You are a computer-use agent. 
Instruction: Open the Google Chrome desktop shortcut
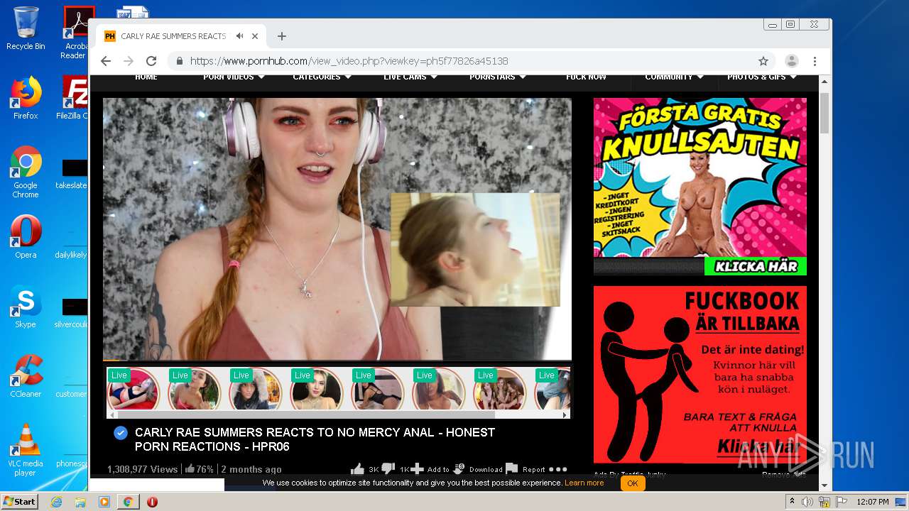coord(26,172)
